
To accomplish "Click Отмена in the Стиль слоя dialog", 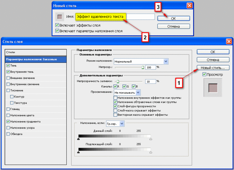I will [213, 60].
